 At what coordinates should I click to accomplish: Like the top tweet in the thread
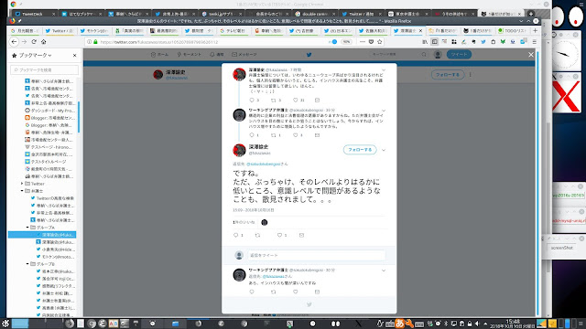[295, 100]
